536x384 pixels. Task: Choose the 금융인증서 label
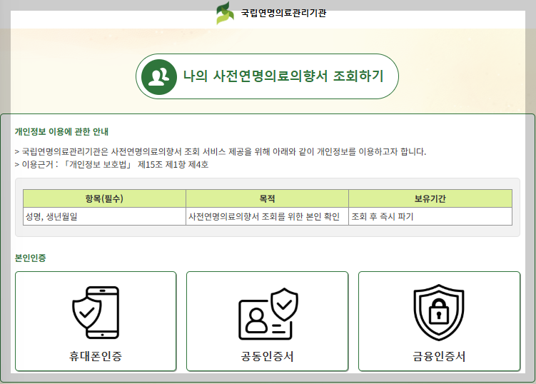(439, 356)
